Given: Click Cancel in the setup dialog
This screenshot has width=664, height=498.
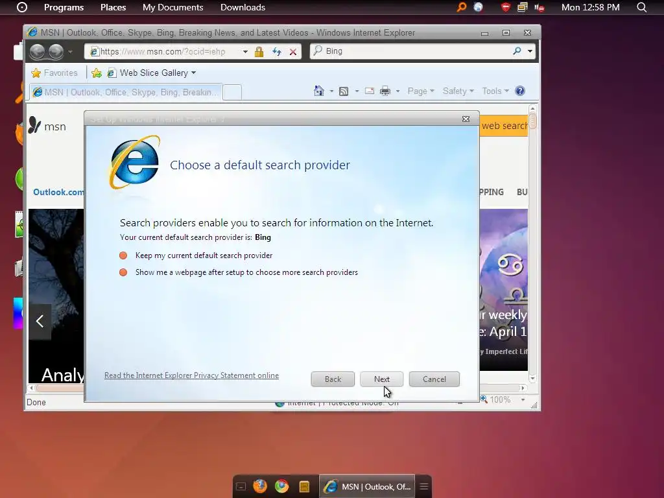Looking at the screenshot, I should point(434,379).
